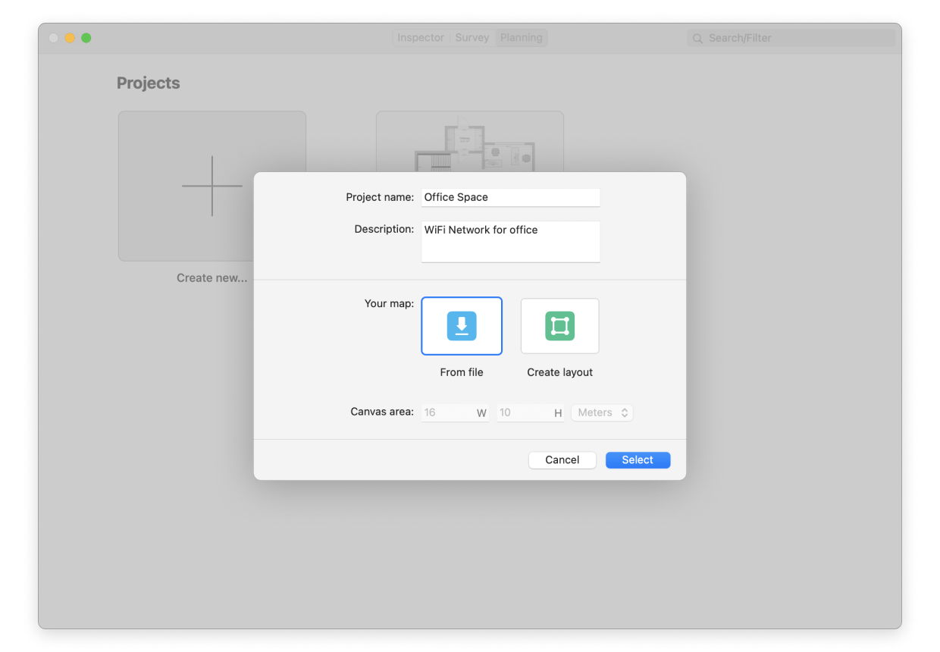Click into the Search/Filter box

click(x=796, y=38)
